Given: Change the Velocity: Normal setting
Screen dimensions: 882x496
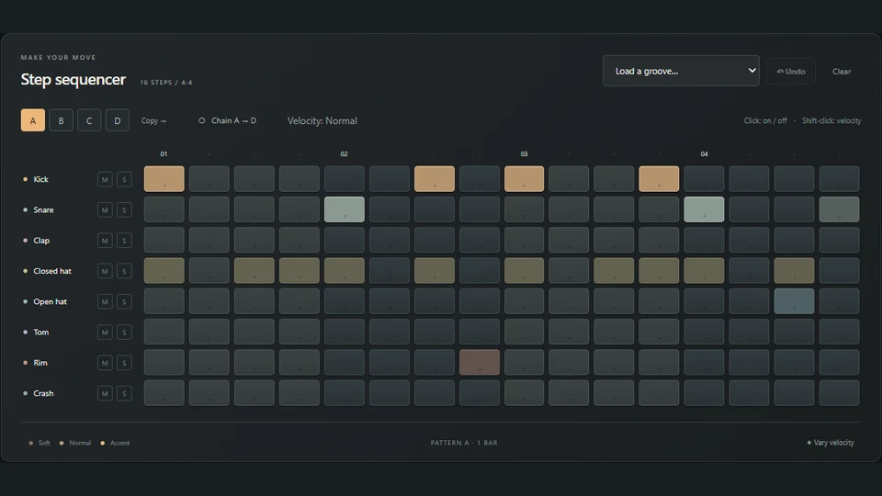Looking at the screenshot, I should click(x=322, y=121).
